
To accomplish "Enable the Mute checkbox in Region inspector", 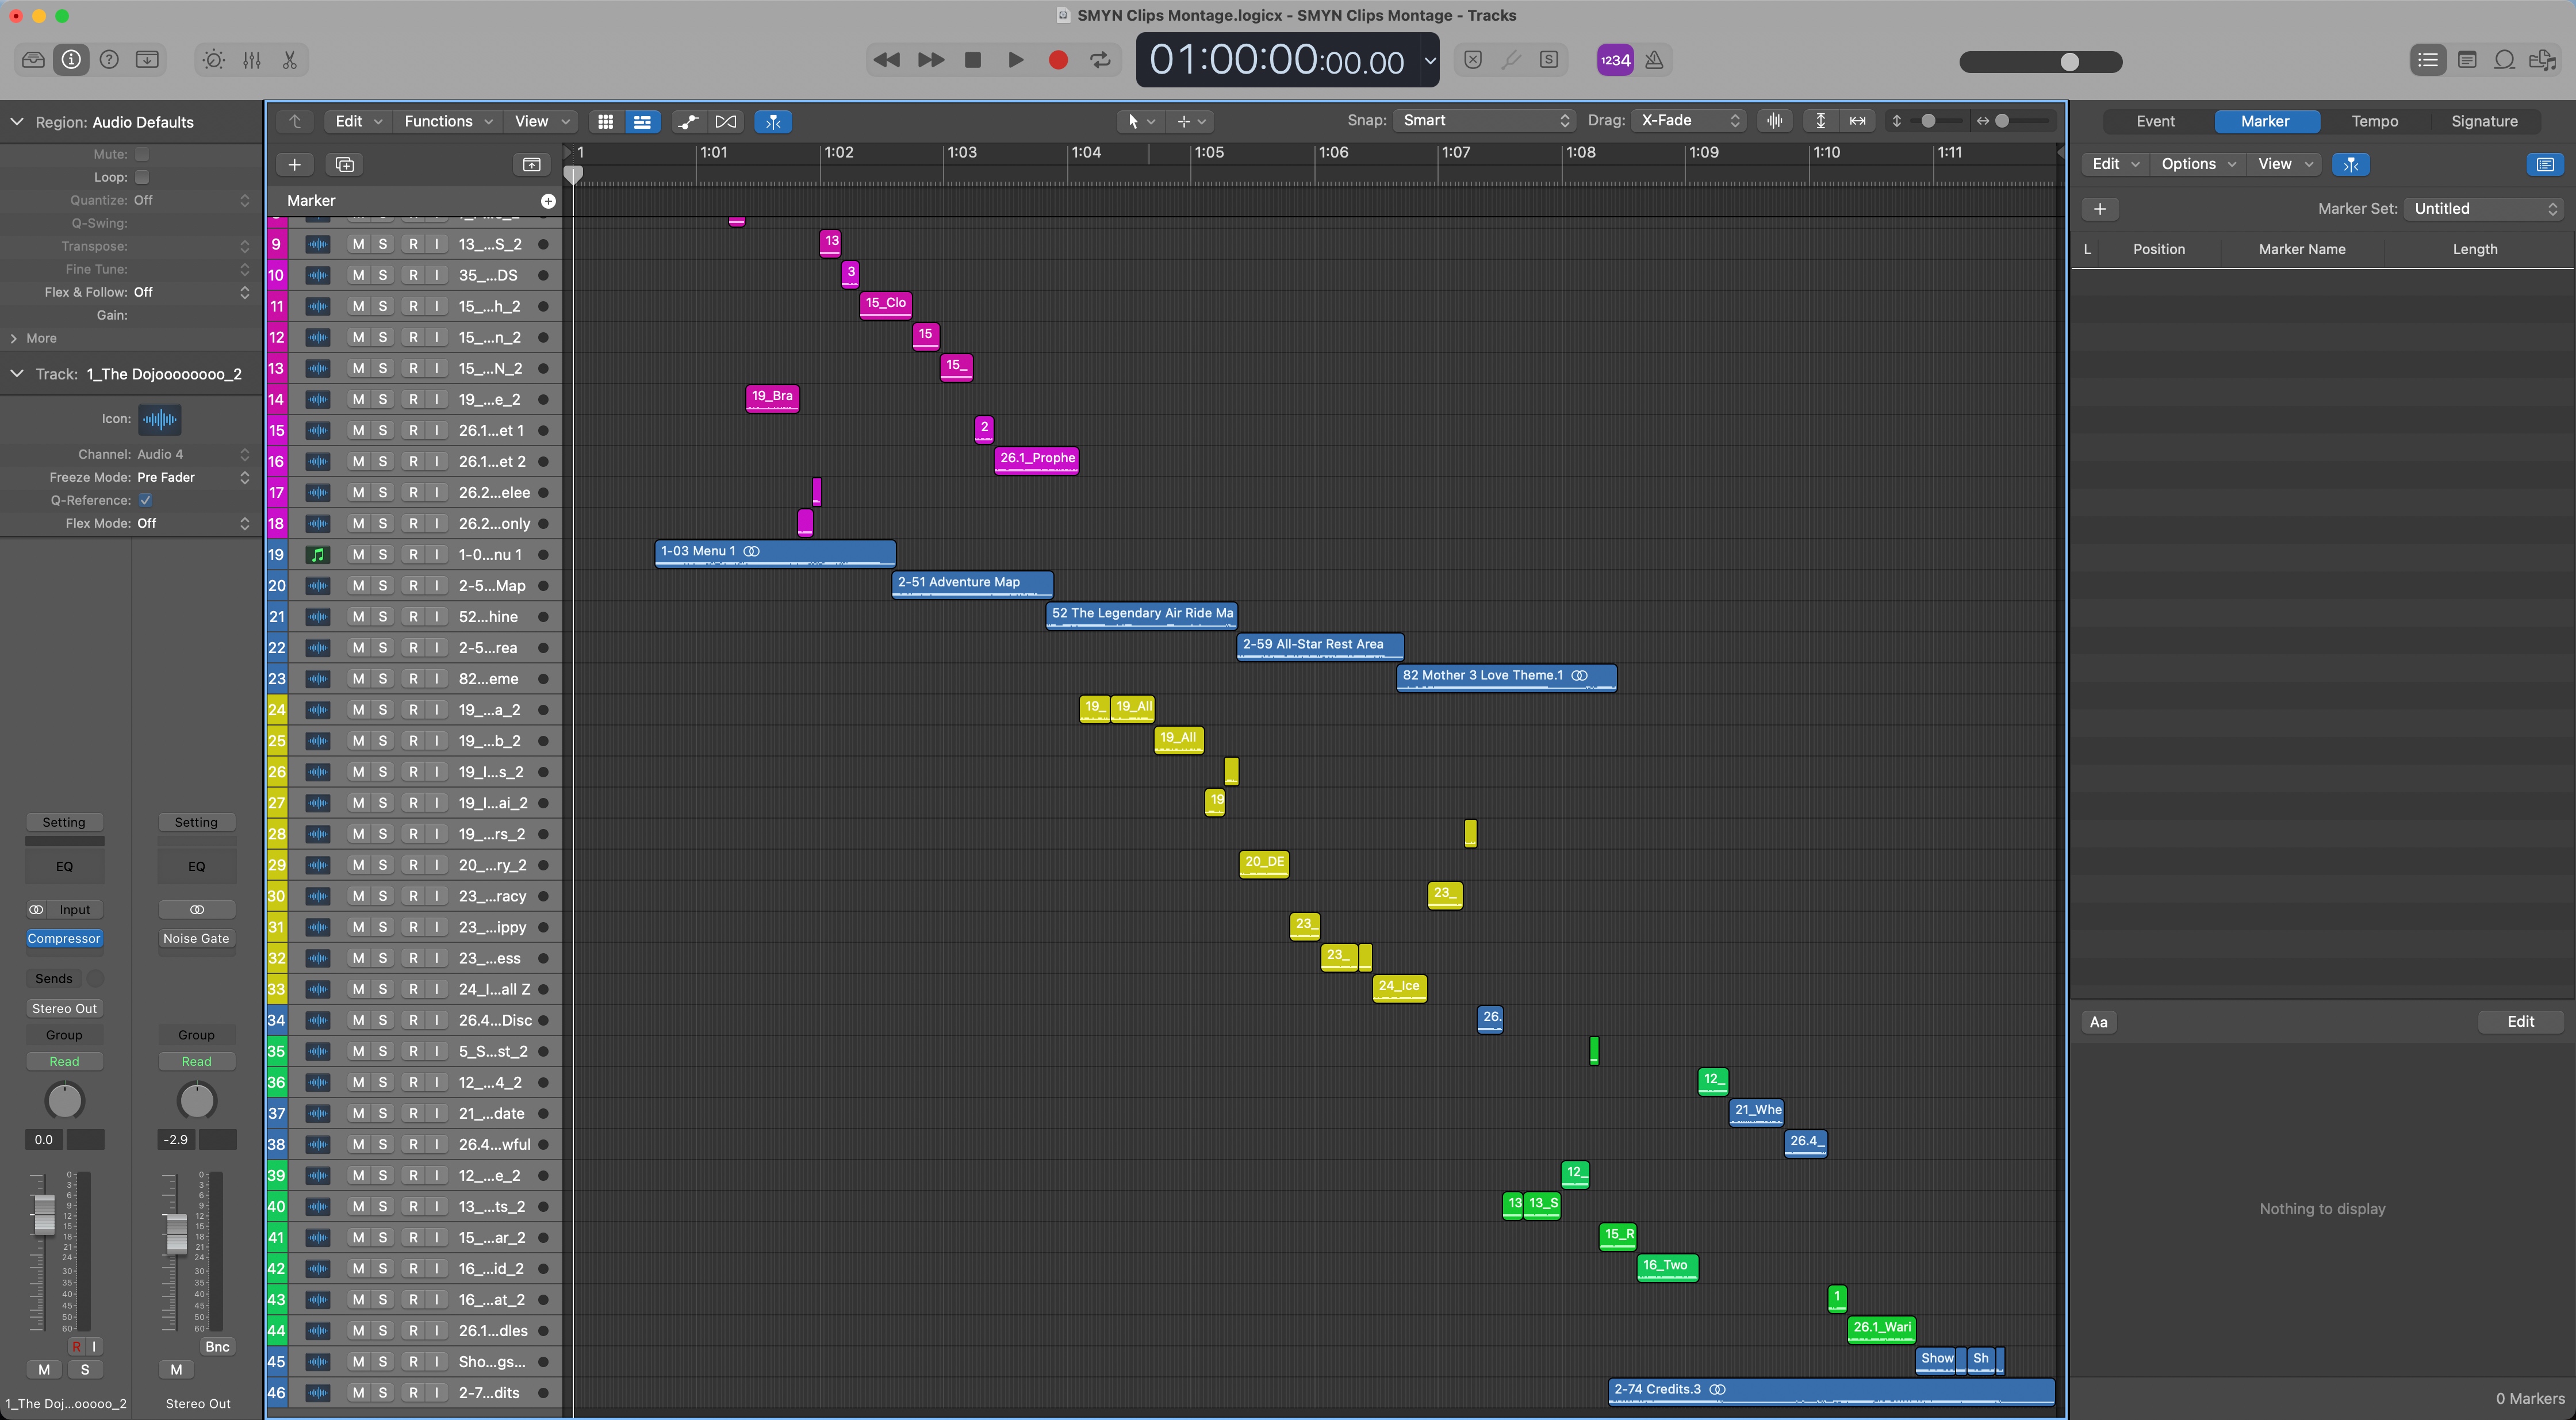I will pyautogui.click(x=142, y=154).
